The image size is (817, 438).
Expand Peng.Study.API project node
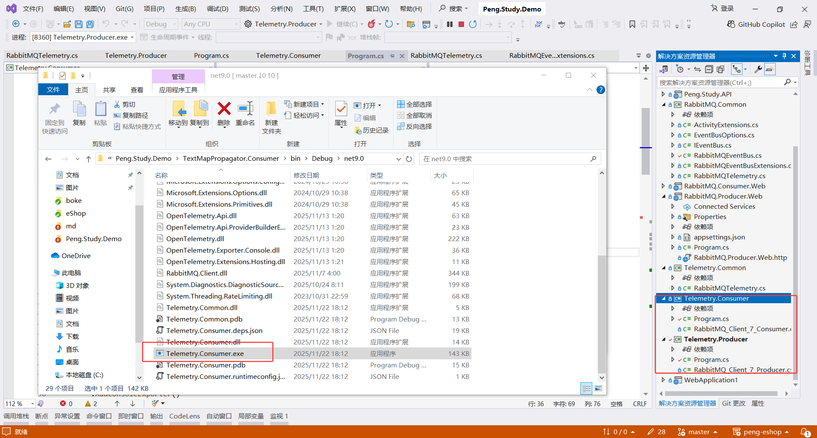point(663,94)
